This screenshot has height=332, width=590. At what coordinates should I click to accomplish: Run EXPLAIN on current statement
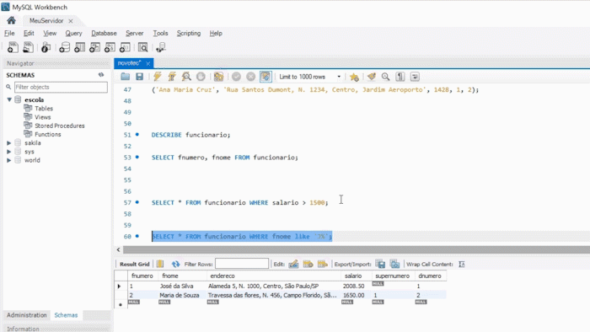[x=186, y=77]
